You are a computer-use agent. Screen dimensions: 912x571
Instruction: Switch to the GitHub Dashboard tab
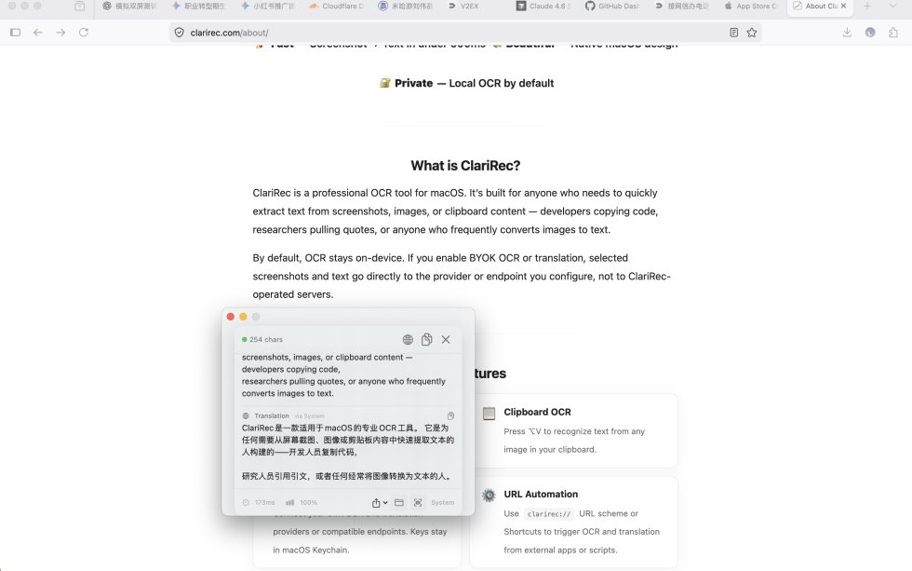pyautogui.click(x=612, y=6)
